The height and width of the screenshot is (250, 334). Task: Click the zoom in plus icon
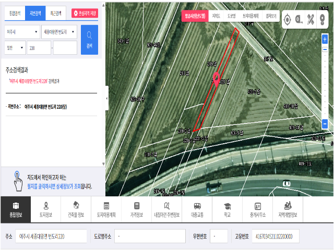coord(325,39)
